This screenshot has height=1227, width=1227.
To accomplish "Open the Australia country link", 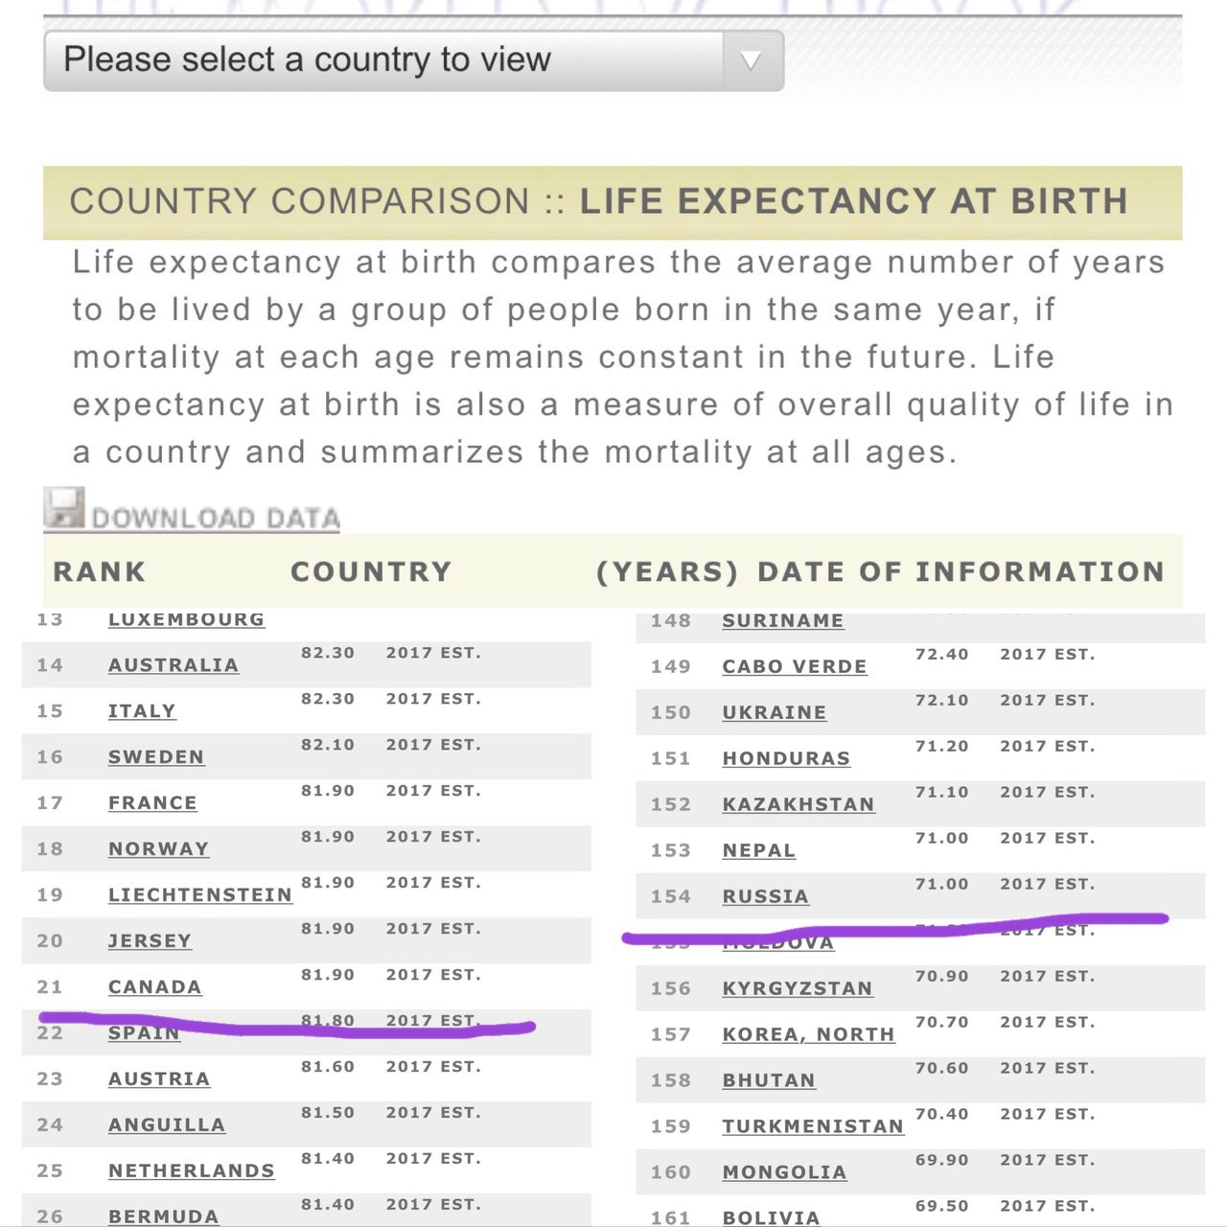I will point(173,665).
